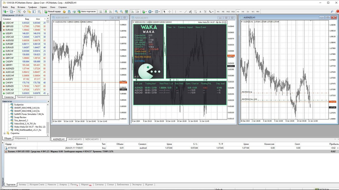Switch to Тиковый график tab
Viewport: 339px width, 190px height.
pos(25,97)
